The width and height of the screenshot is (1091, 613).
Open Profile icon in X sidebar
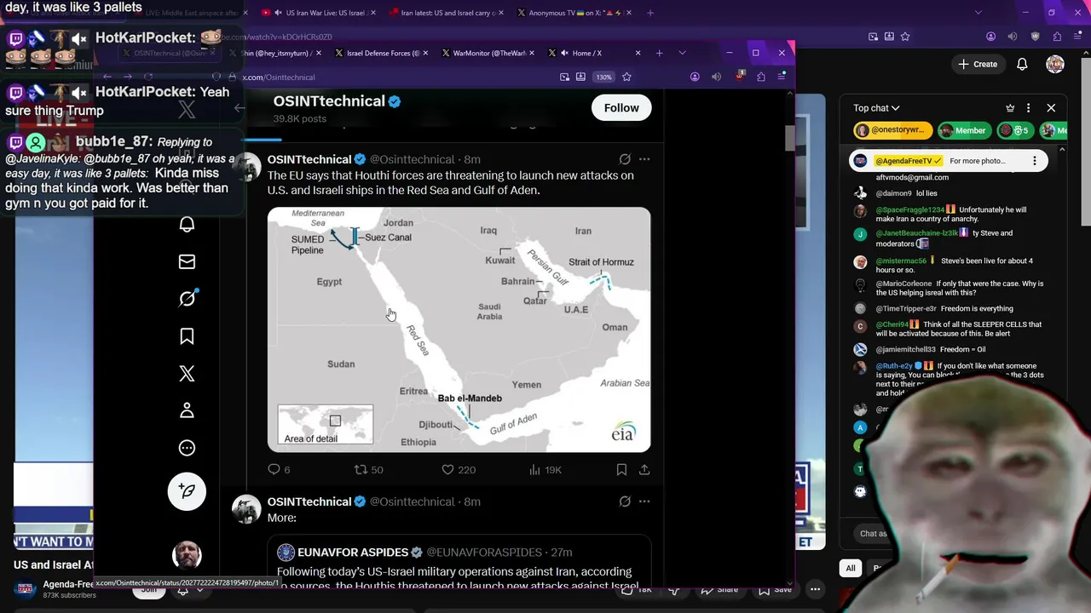[187, 410]
